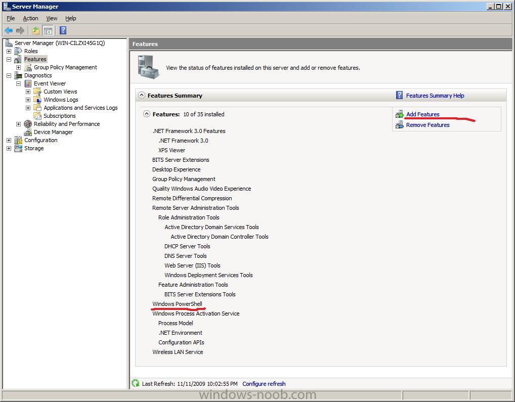Click the Subscriptions icon
Viewport: 515px width, 402px height.
pyautogui.click(x=37, y=116)
